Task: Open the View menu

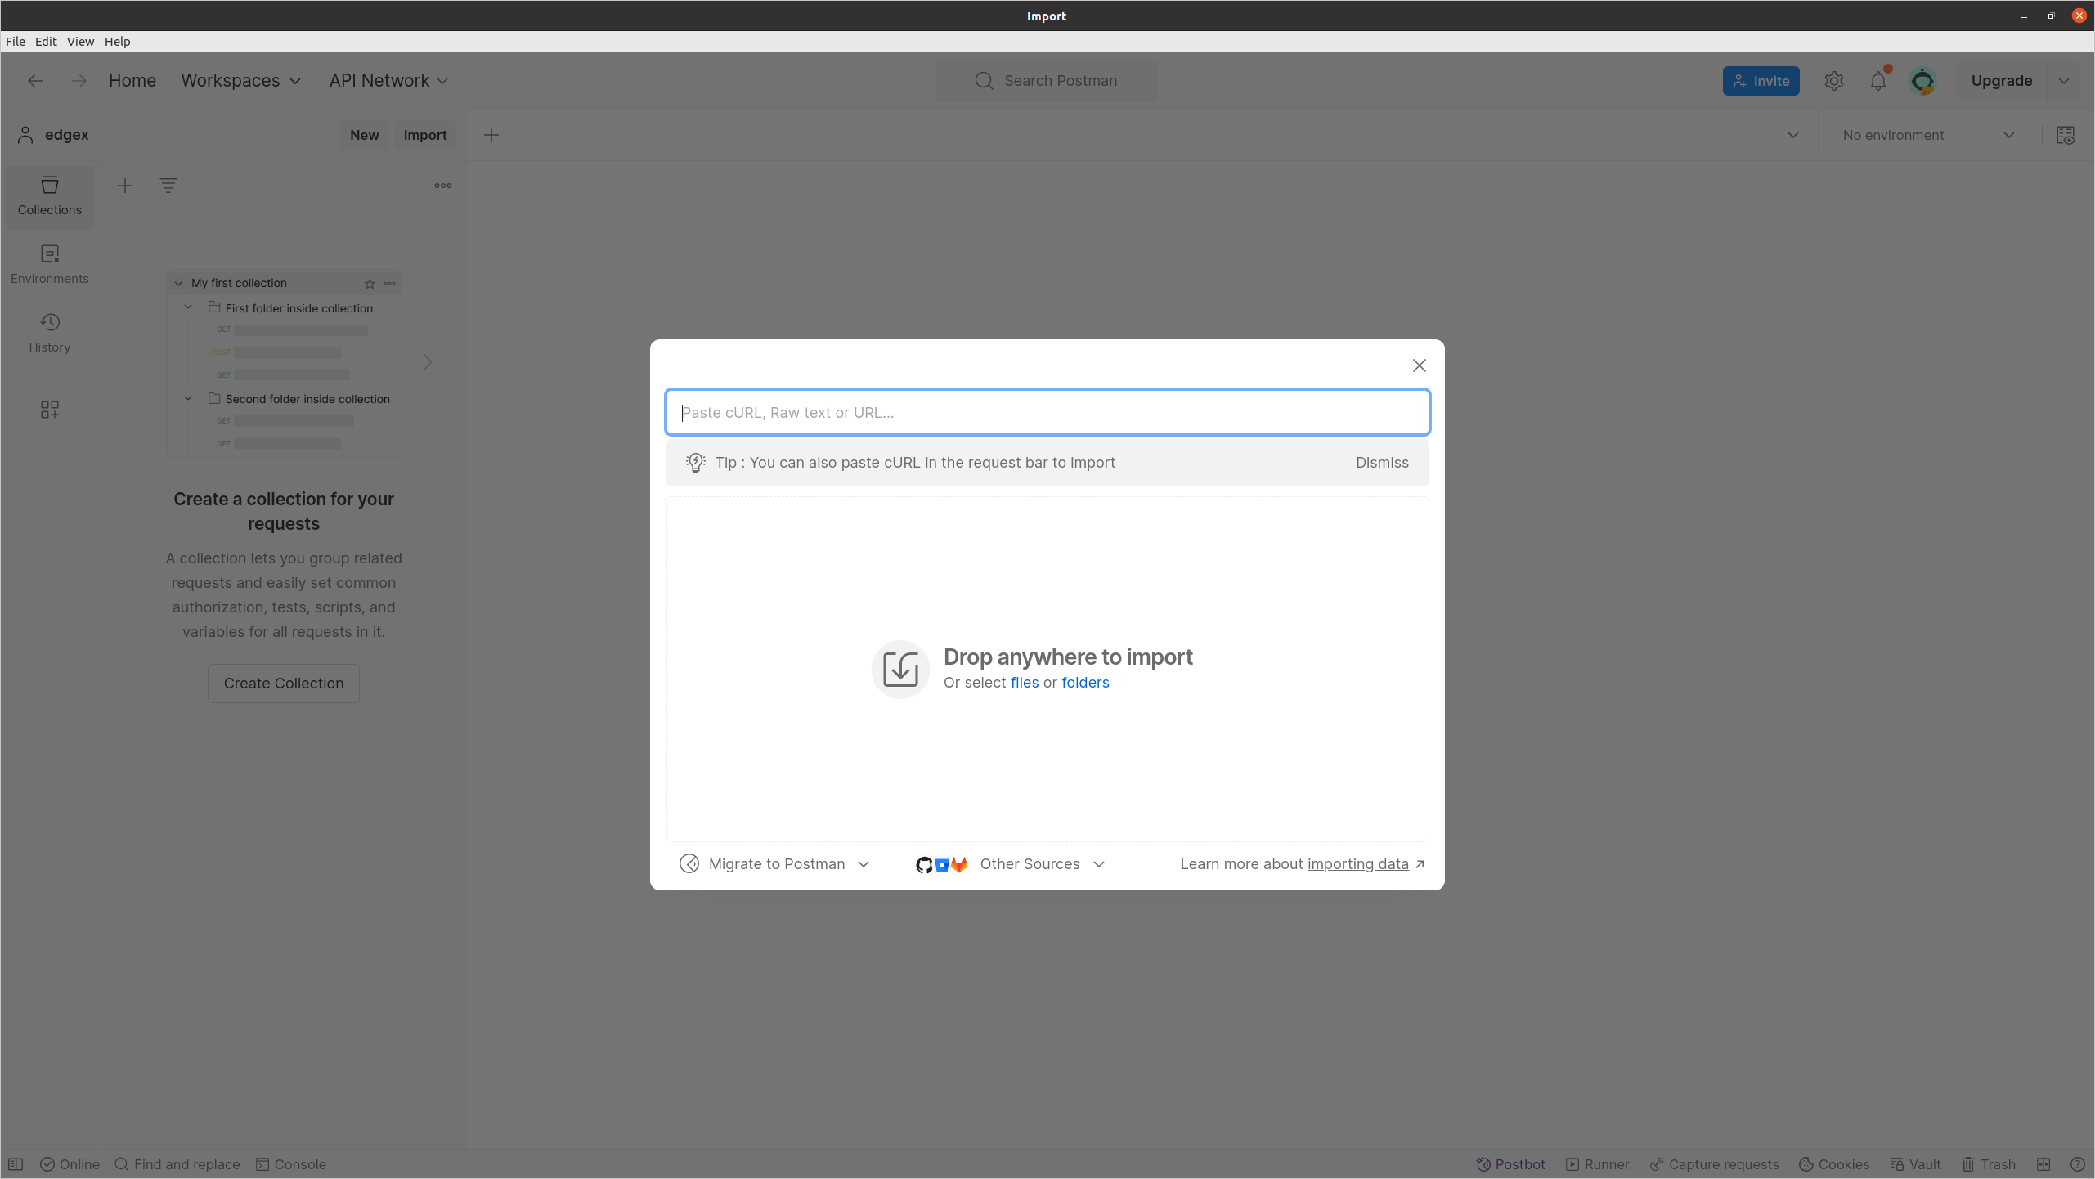Action: pyautogui.click(x=80, y=41)
